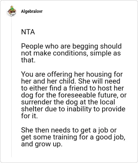Open Algebralovr's avatar picture
This screenshot has width=138, height=163.
click(12, 11)
